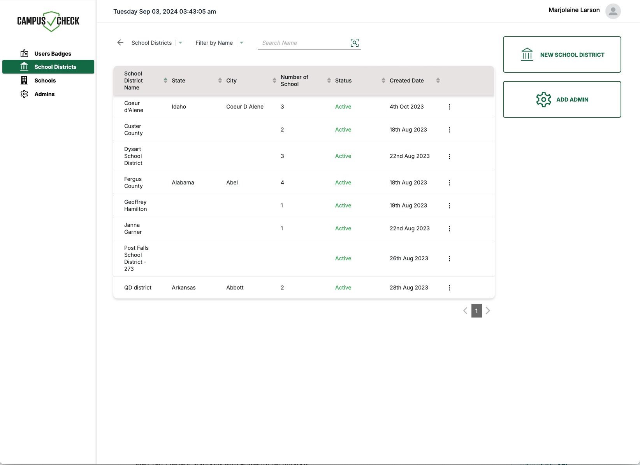Go to Users Badges in the sidebar
This screenshot has width=640, height=465.
(53, 54)
